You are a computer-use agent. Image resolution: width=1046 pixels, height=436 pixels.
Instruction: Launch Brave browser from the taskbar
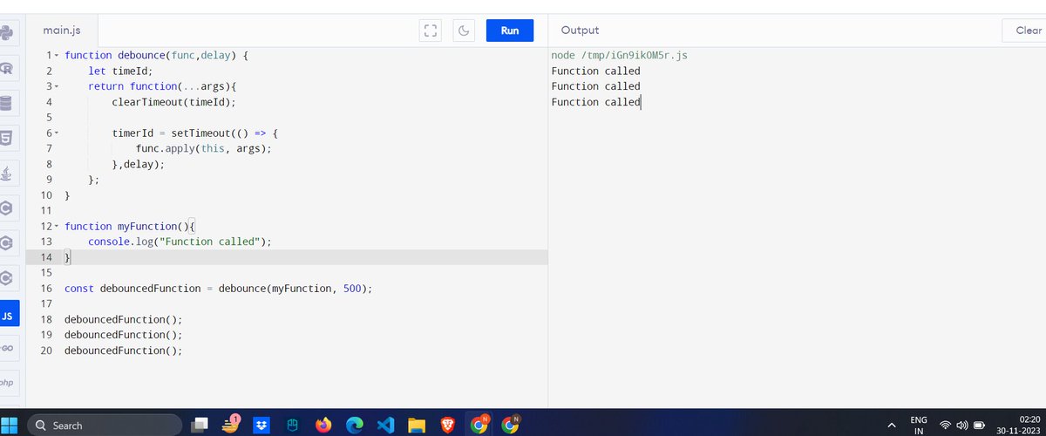coord(447,425)
